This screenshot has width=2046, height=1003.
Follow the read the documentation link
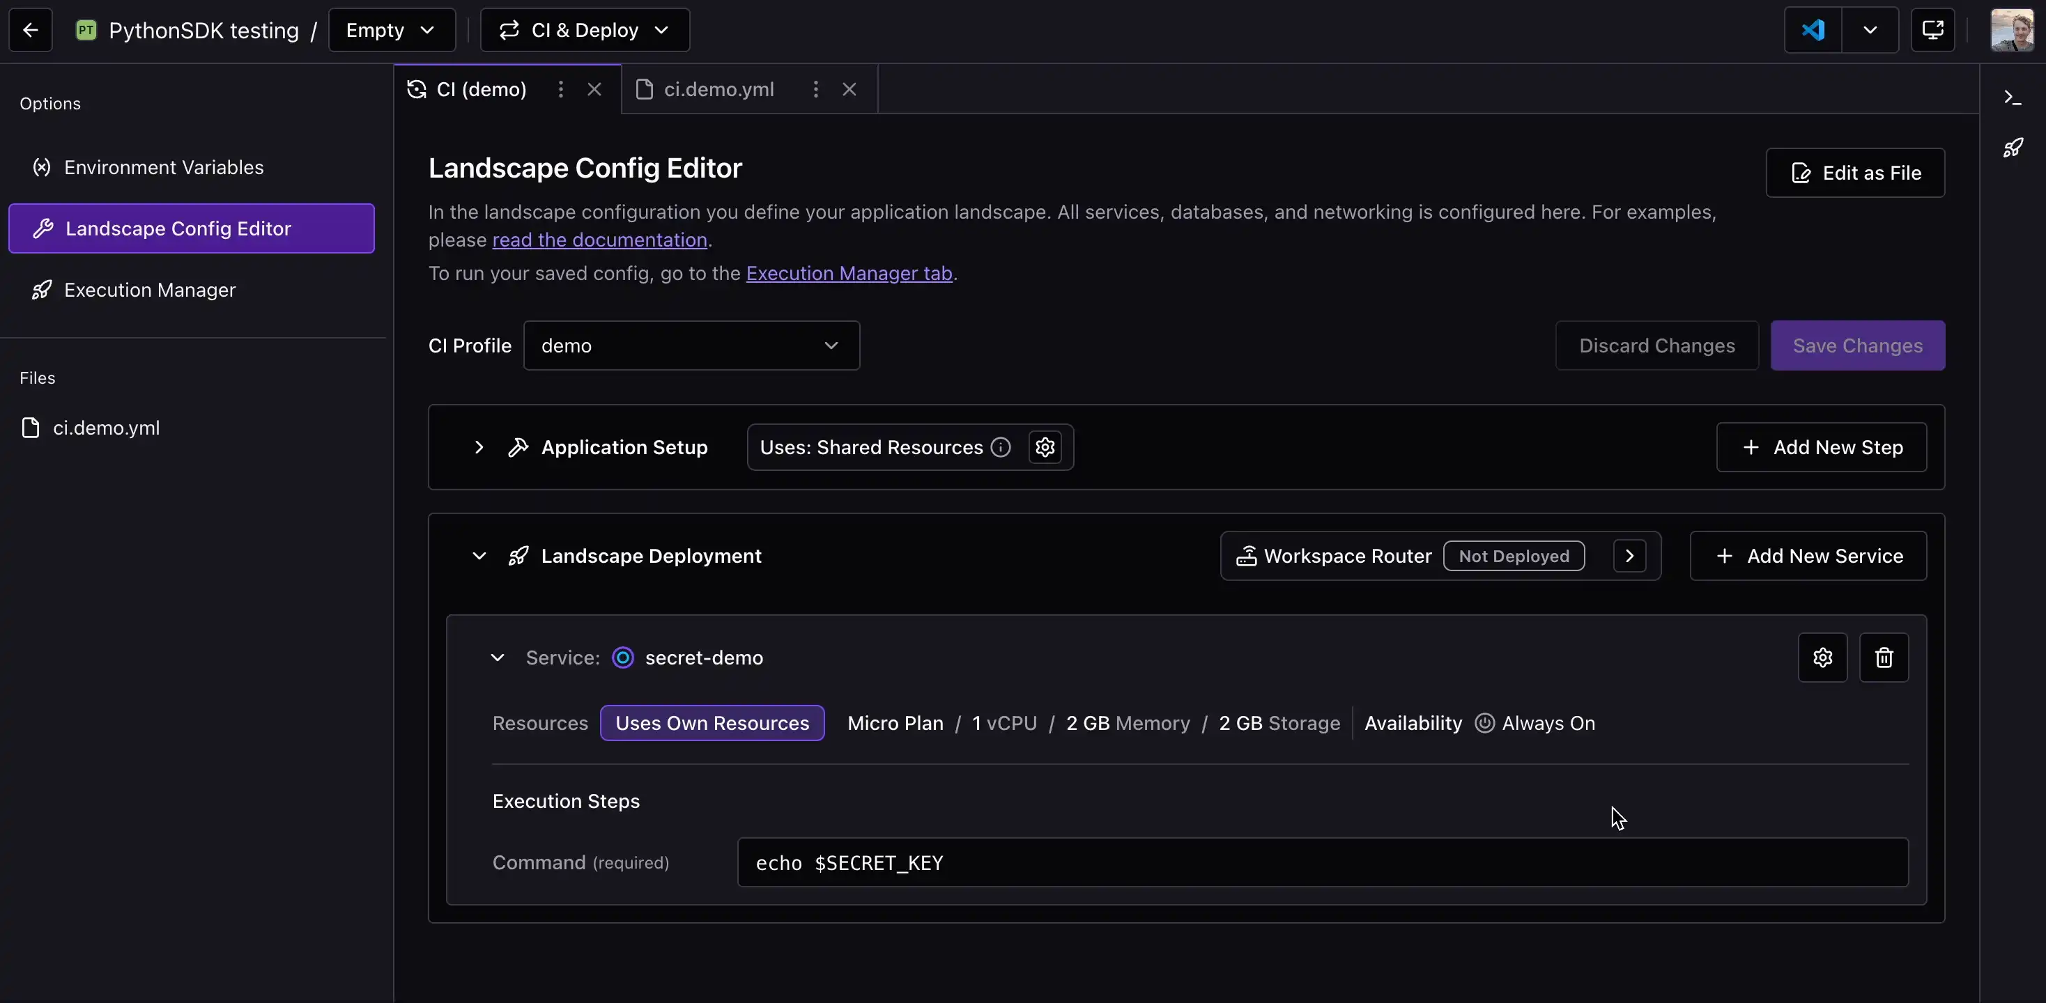click(599, 240)
